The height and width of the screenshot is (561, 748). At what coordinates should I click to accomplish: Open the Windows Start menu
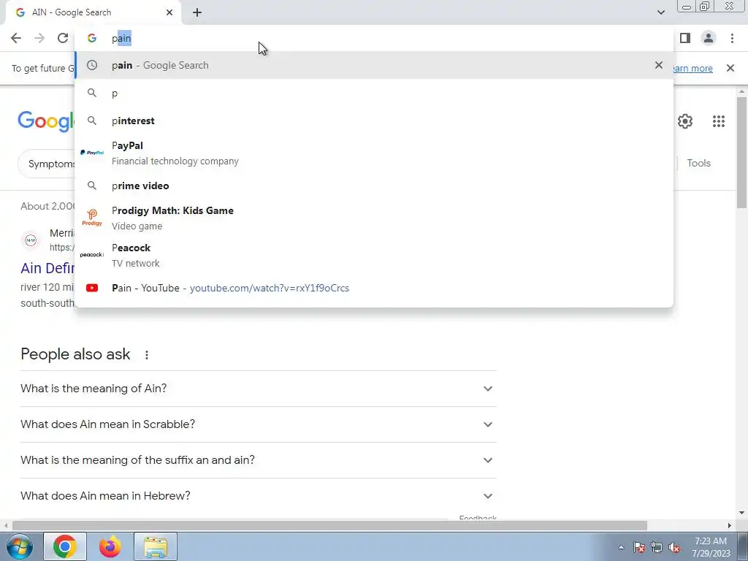coord(19,546)
